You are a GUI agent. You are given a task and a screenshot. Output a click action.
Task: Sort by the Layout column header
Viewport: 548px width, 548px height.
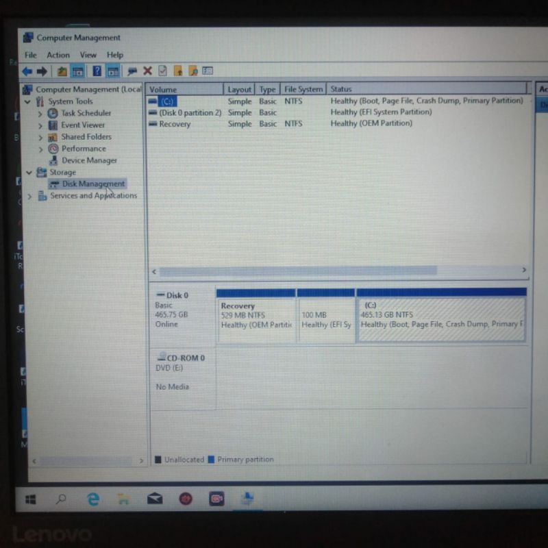point(239,89)
